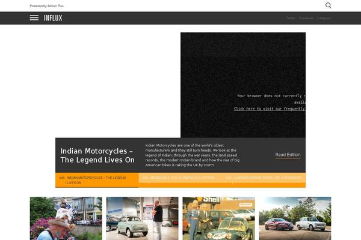Viewport: 361px width, 240px height.
Task: Open the Facebook link
Action: 306,18
